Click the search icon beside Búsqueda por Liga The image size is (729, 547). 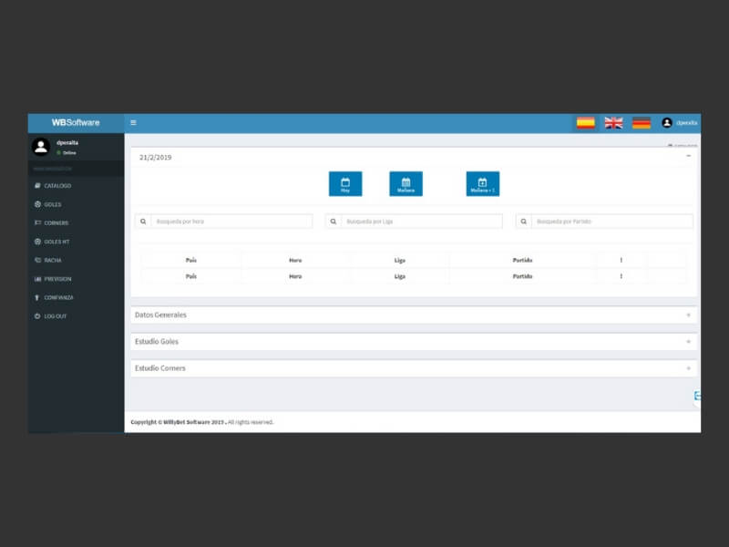click(334, 222)
